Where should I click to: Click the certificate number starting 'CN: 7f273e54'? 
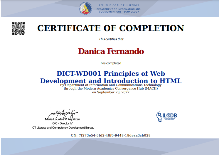point(111,135)
